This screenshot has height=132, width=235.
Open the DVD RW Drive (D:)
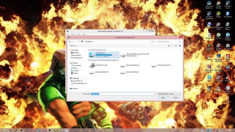[x=98, y=65]
